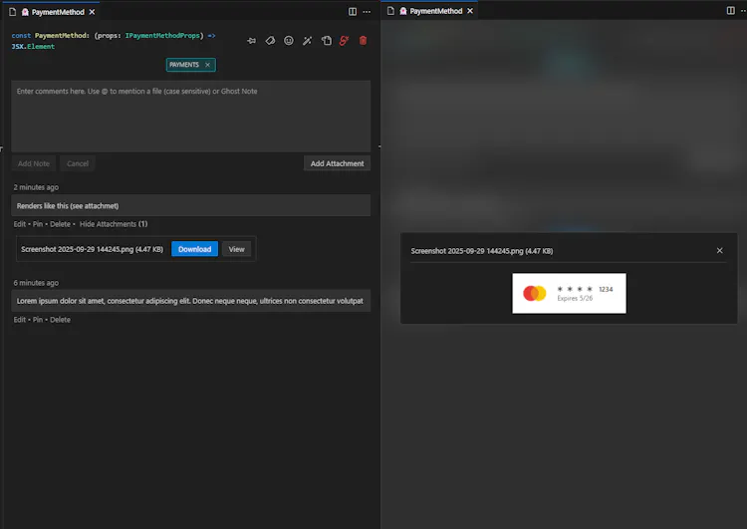Remove the PAYMENTS tag with its X
747x529 pixels.
click(x=207, y=65)
